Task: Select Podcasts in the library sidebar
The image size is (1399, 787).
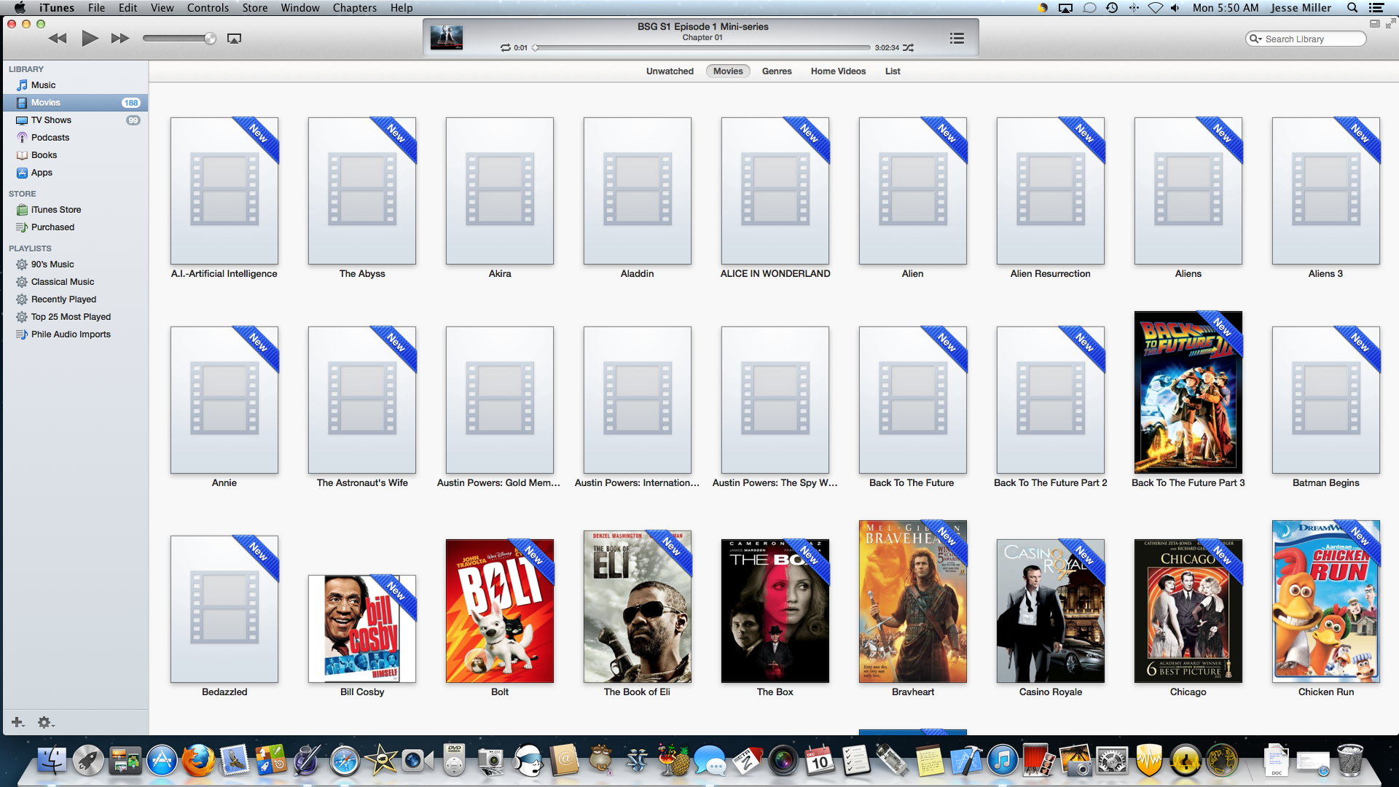Action: click(50, 138)
